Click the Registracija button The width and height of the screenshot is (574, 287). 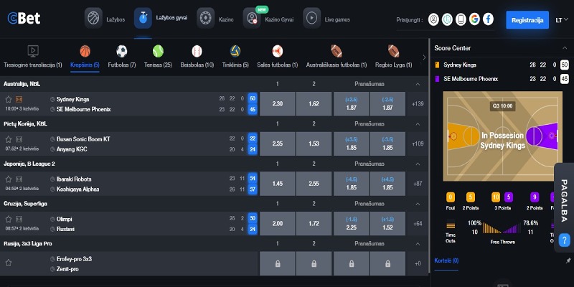(527, 19)
